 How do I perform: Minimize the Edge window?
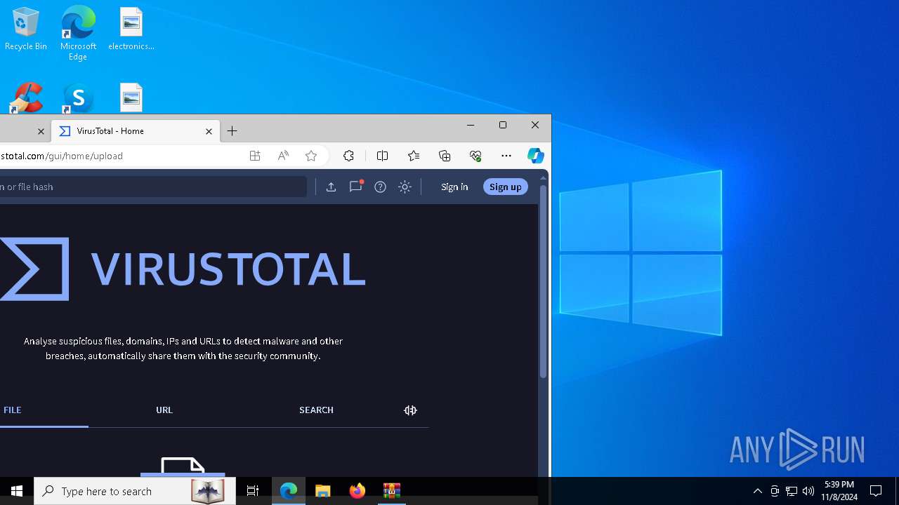click(471, 125)
